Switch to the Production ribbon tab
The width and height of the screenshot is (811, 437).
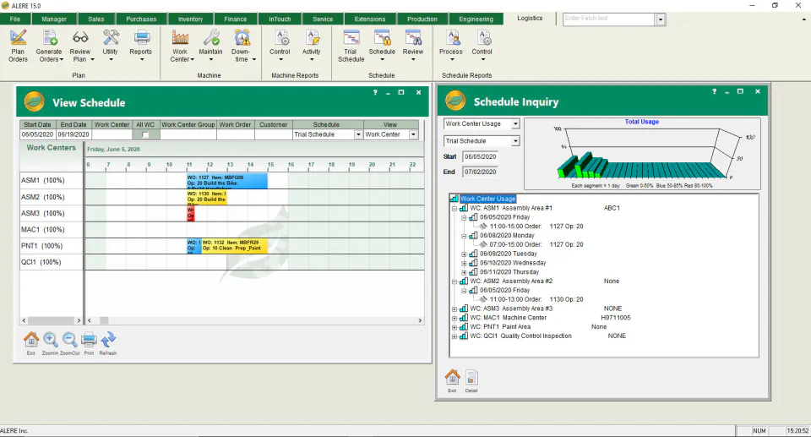click(x=422, y=19)
